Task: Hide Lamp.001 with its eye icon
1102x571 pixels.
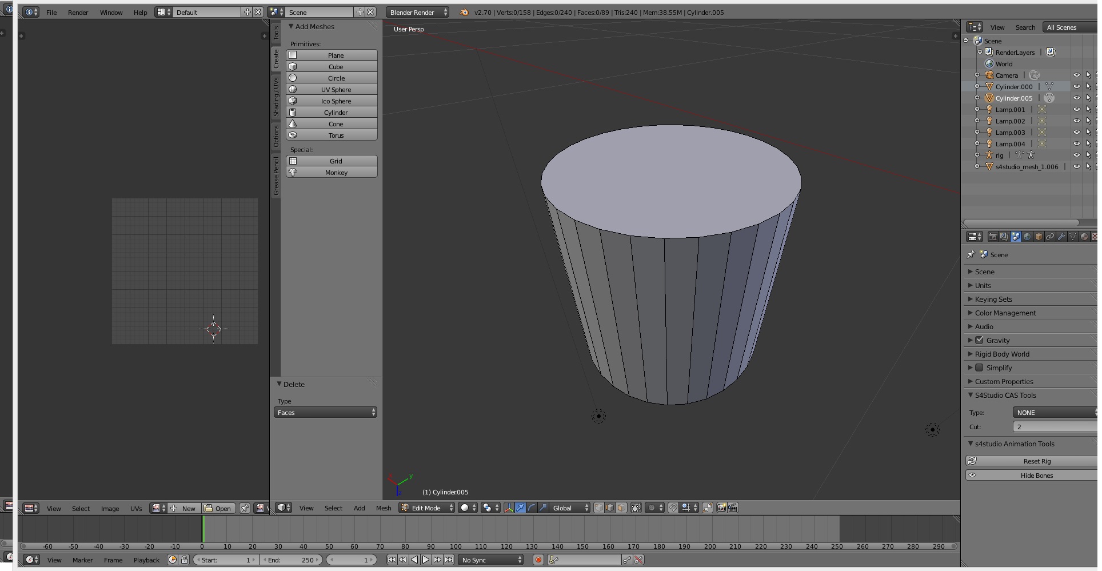Action: coord(1077,110)
